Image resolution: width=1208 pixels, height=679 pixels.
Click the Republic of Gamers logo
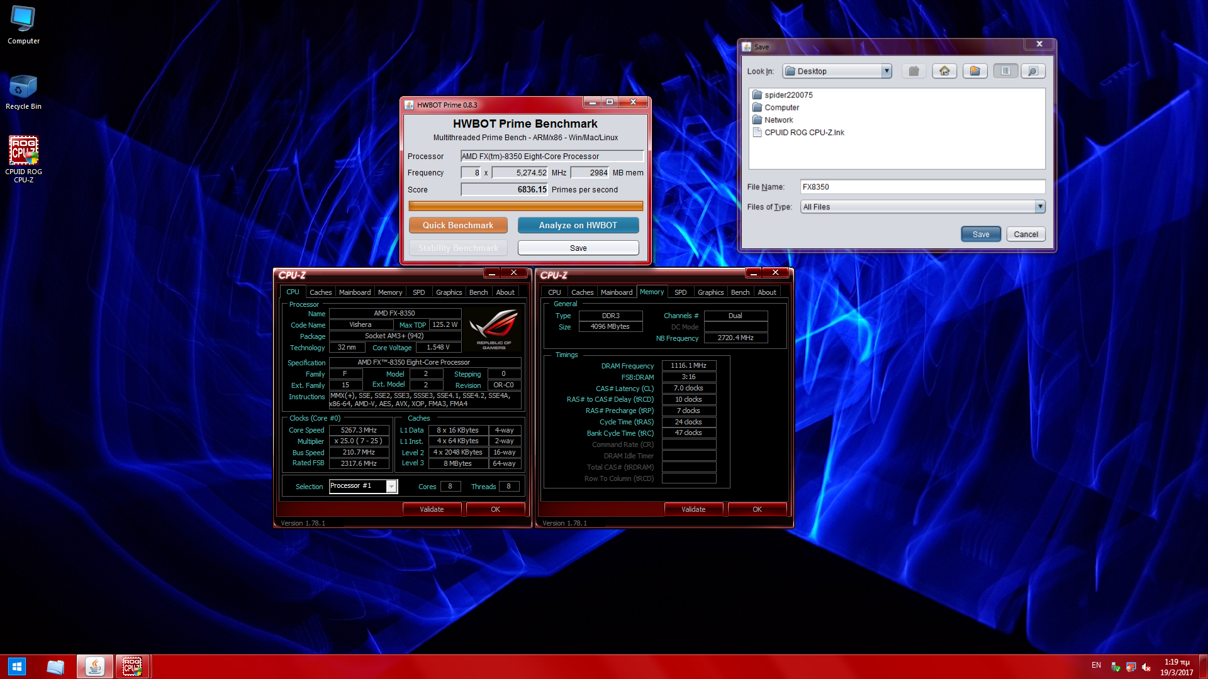pos(494,329)
